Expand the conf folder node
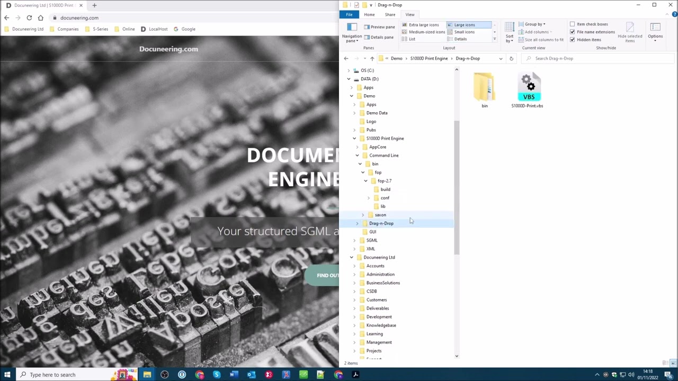The width and height of the screenshot is (678, 381). click(x=369, y=198)
